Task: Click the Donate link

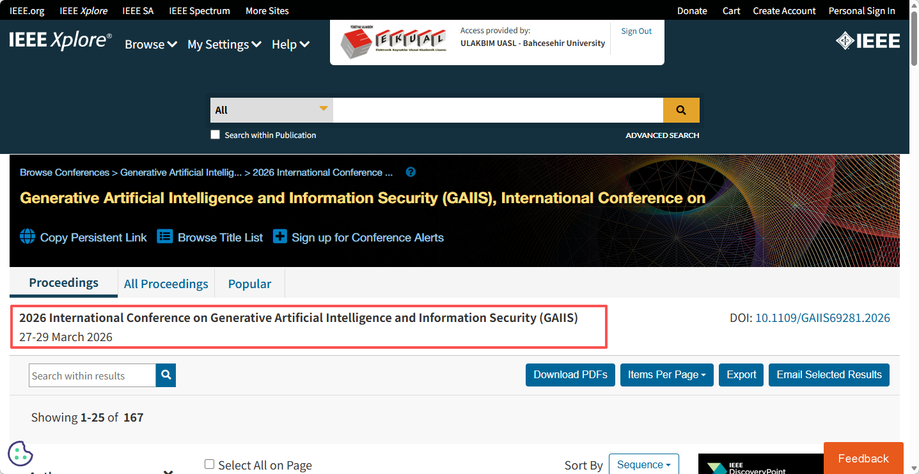Action: pos(692,11)
